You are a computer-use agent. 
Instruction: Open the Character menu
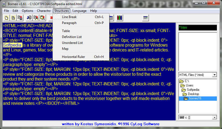pyautogui.click(x=44, y=11)
